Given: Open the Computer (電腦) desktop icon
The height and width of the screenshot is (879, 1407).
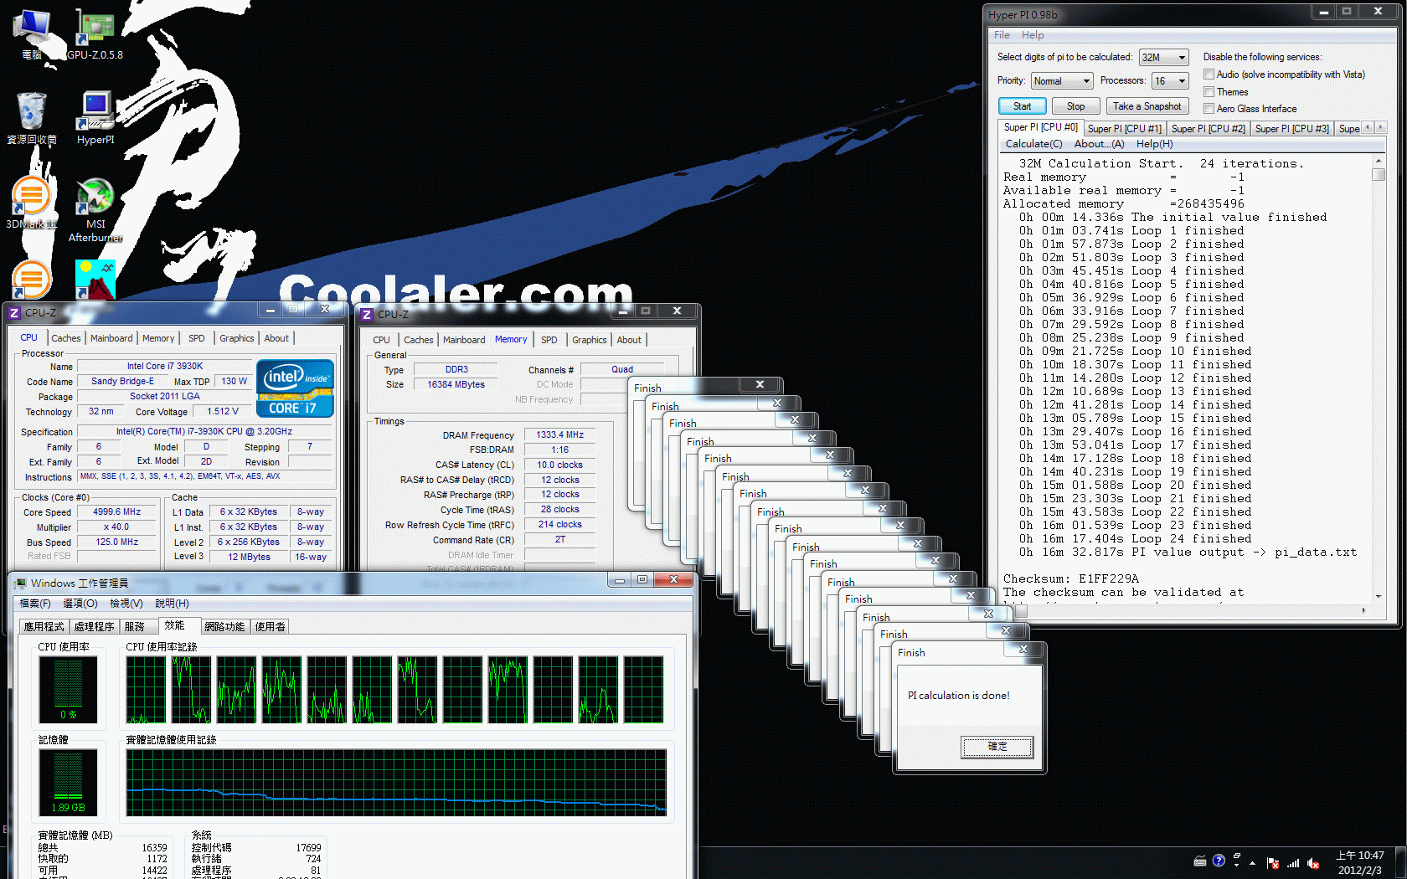Looking at the screenshot, I should [32, 33].
